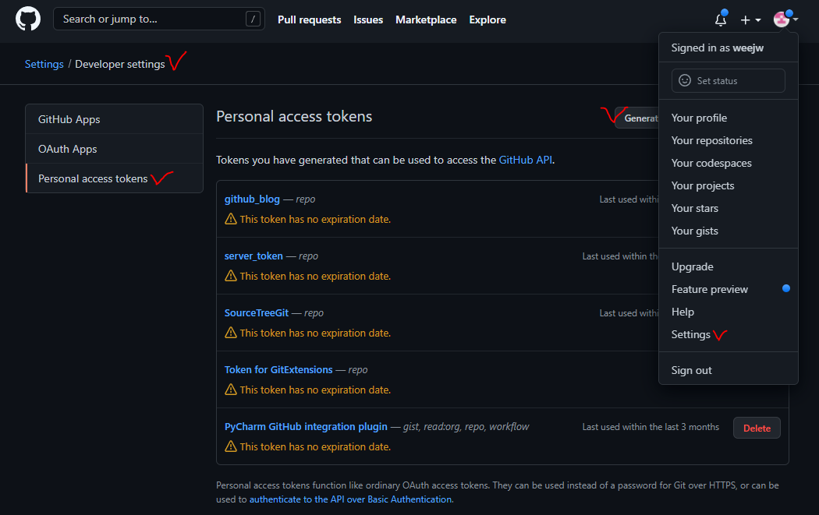Select GitHub Apps in the sidebar
Image resolution: width=819 pixels, height=515 pixels.
click(x=115, y=119)
